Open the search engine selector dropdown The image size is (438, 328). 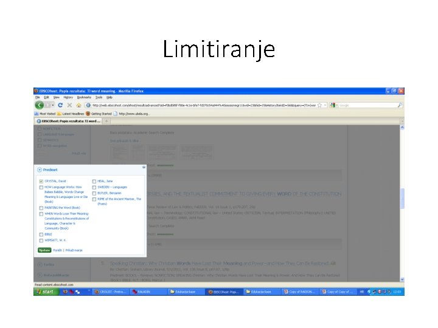[333, 105]
